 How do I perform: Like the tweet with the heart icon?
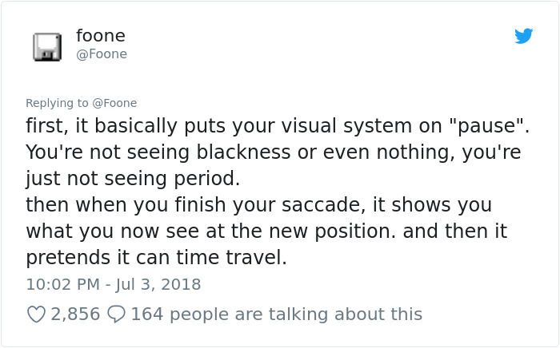(36, 314)
